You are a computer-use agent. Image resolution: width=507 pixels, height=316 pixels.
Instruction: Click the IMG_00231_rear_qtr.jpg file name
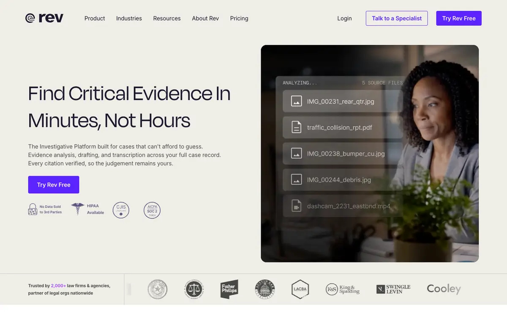pos(341,101)
